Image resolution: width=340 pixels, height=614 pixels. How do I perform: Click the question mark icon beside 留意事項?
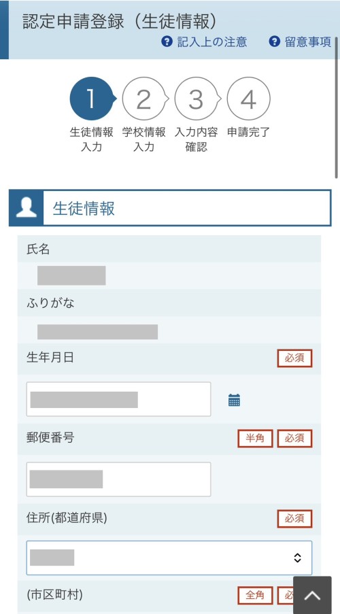275,41
